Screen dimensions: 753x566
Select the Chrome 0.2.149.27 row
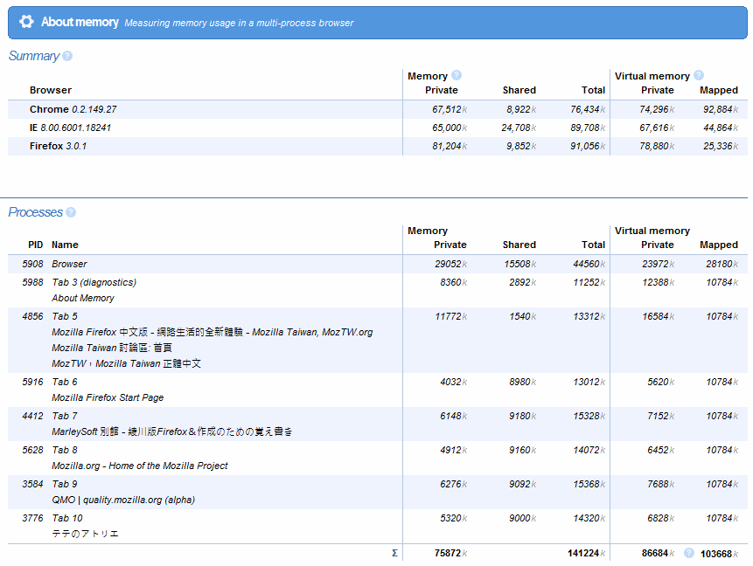[73, 109]
